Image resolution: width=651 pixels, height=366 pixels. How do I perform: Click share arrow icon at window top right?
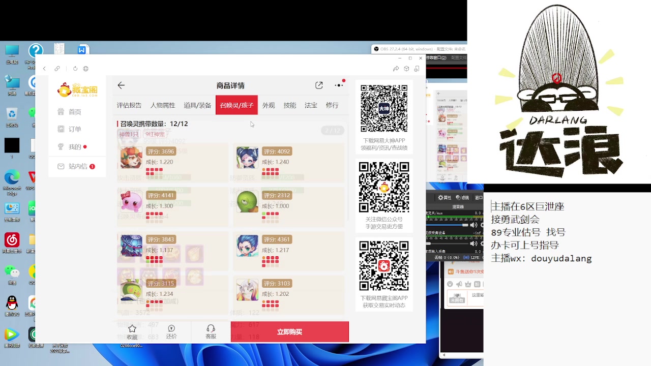[x=396, y=69]
